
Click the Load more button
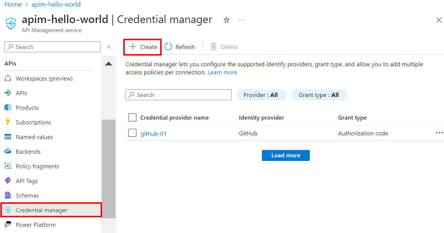pos(286,155)
